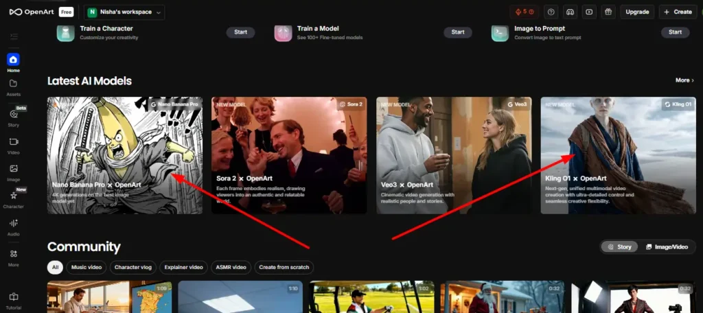Expand the More menu in sidebar
Viewport: 703px width, 313px height.
pyautogui.click(x=13, y=257)
